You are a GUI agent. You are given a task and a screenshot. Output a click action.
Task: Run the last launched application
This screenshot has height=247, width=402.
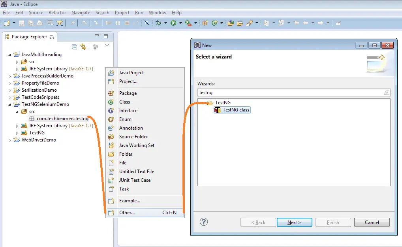pos(173,23)
